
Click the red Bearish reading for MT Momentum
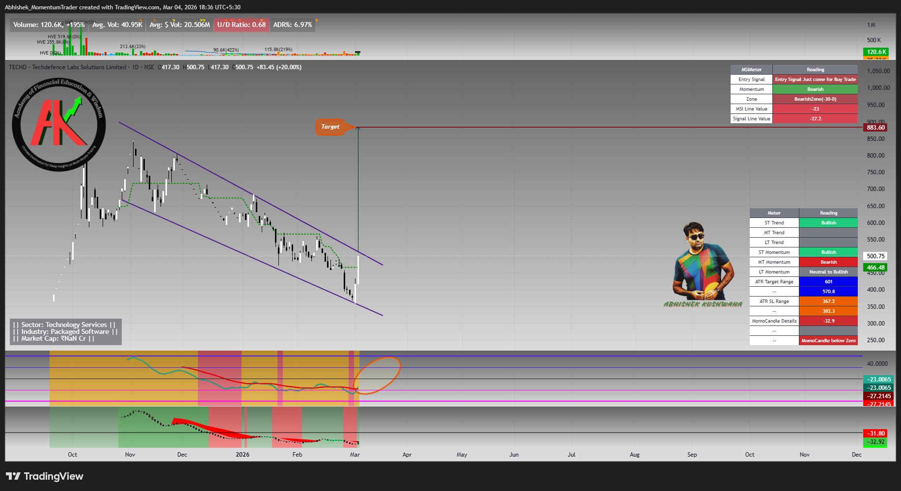828,262
